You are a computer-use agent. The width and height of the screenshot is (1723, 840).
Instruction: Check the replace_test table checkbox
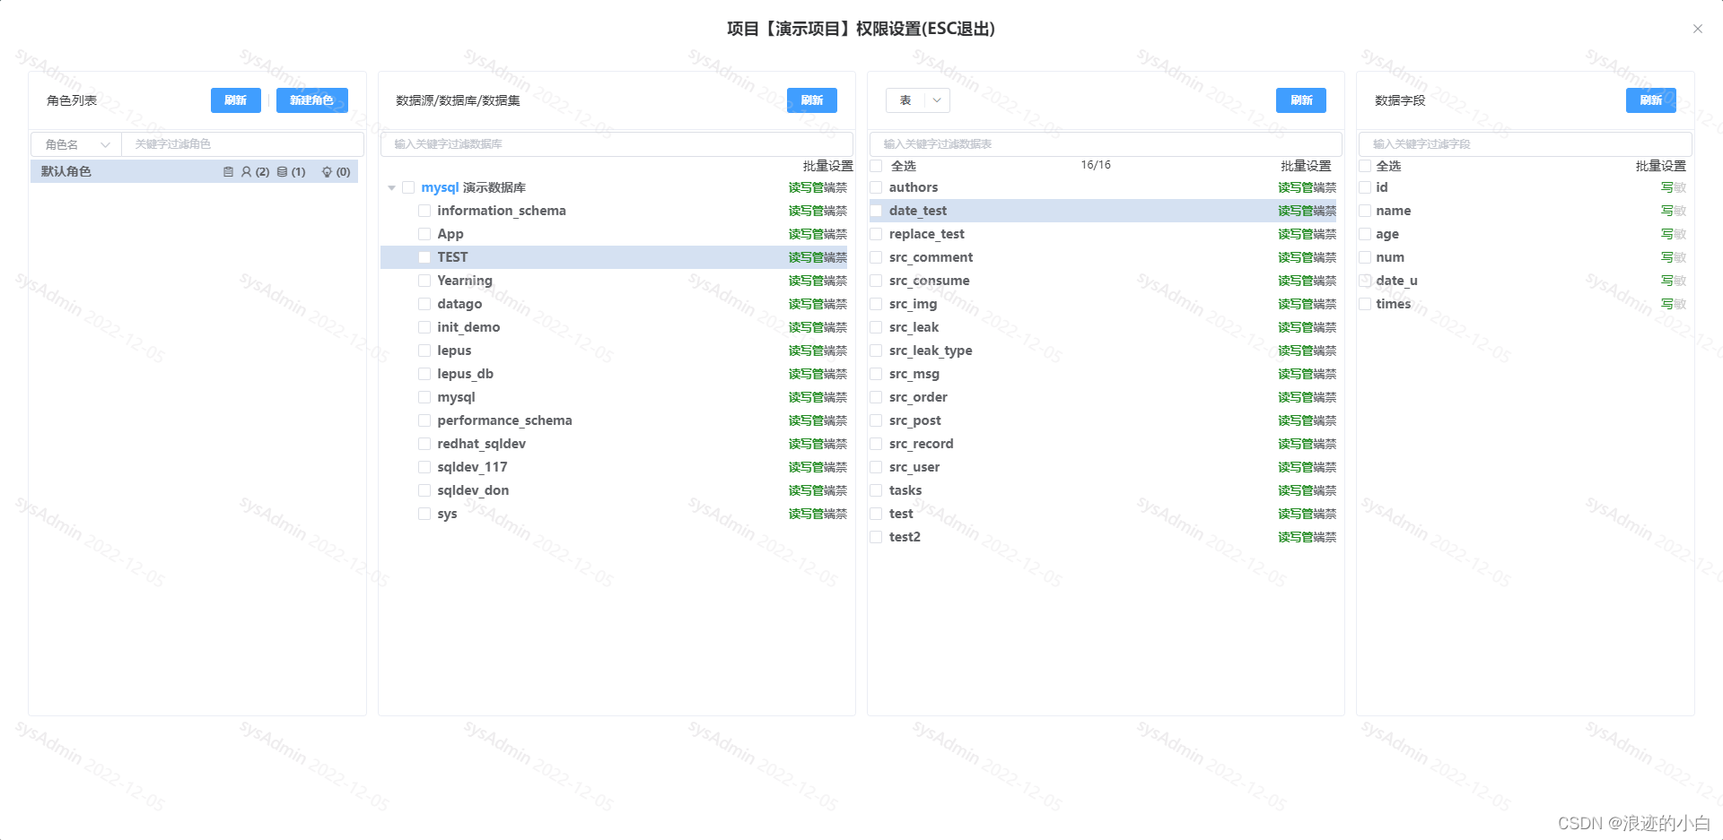point(876,234)
